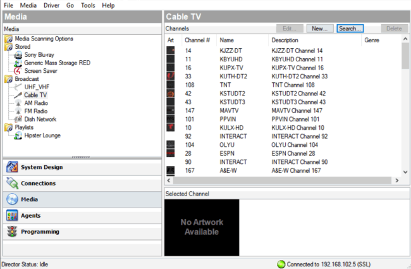Click the Media Scanning Options folder icon
The height and width of the screenshot is (269, 411).
(x=8, y=39)
